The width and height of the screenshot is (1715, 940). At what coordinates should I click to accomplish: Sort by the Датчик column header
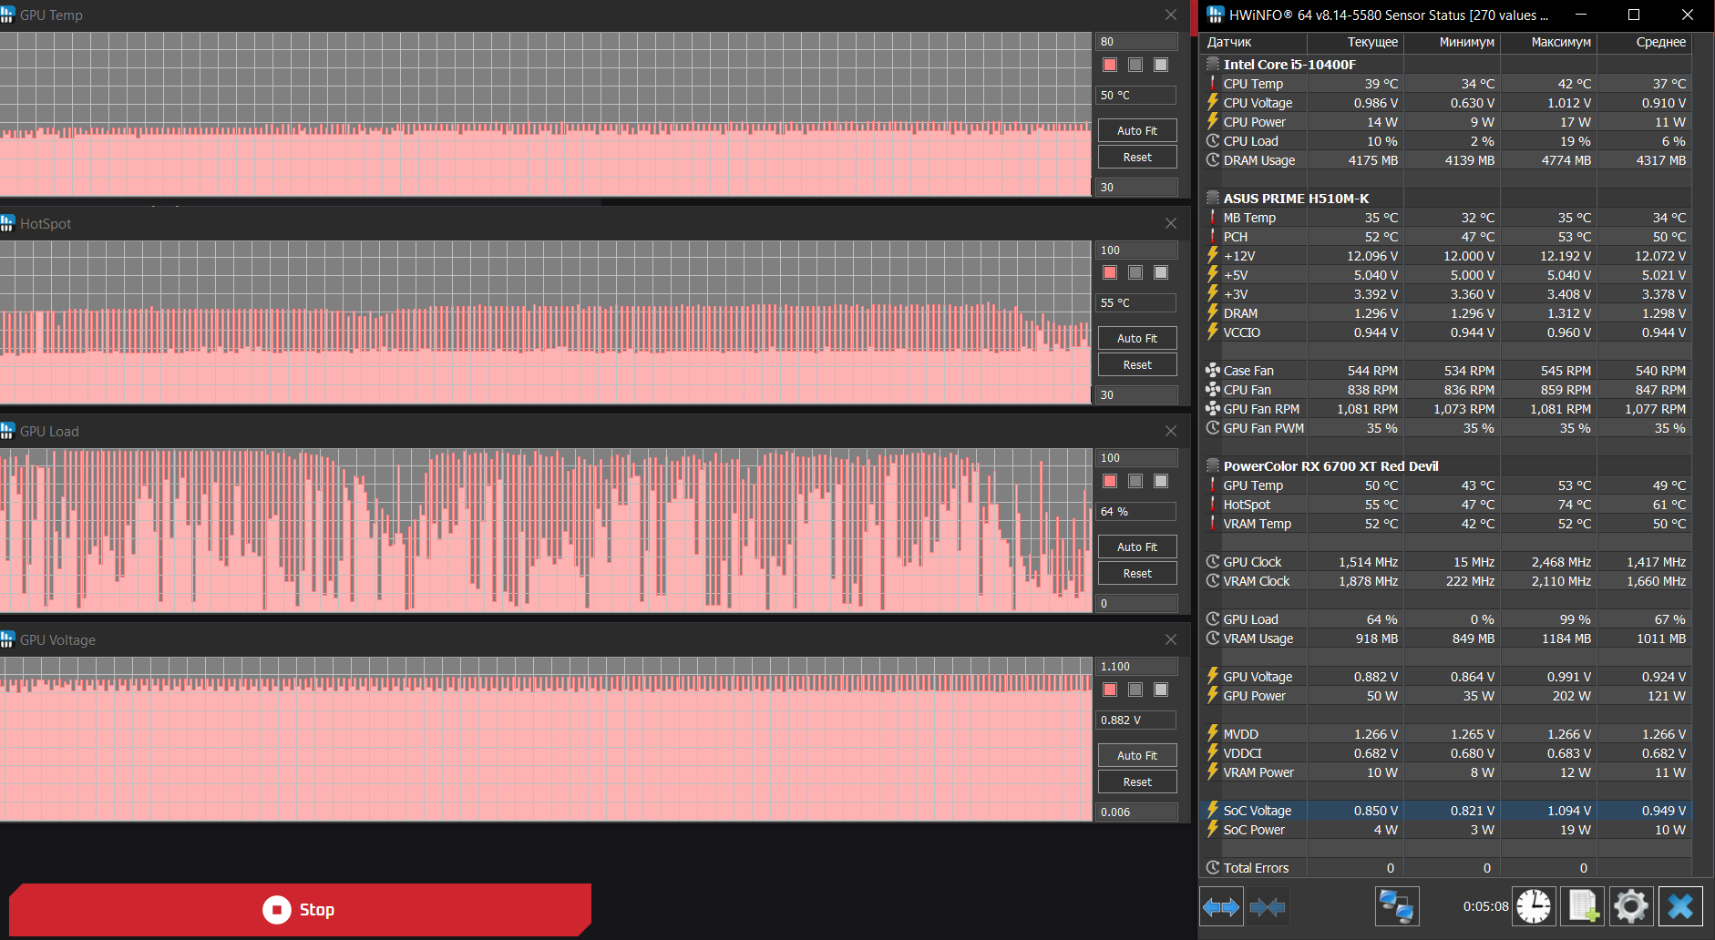click(1255, 42)
